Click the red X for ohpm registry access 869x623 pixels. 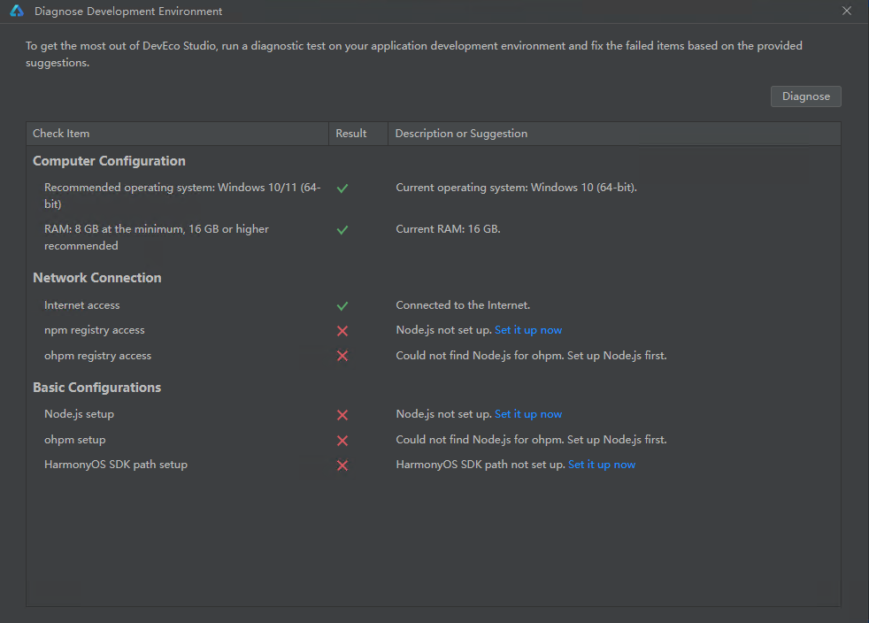coord(342,356)
